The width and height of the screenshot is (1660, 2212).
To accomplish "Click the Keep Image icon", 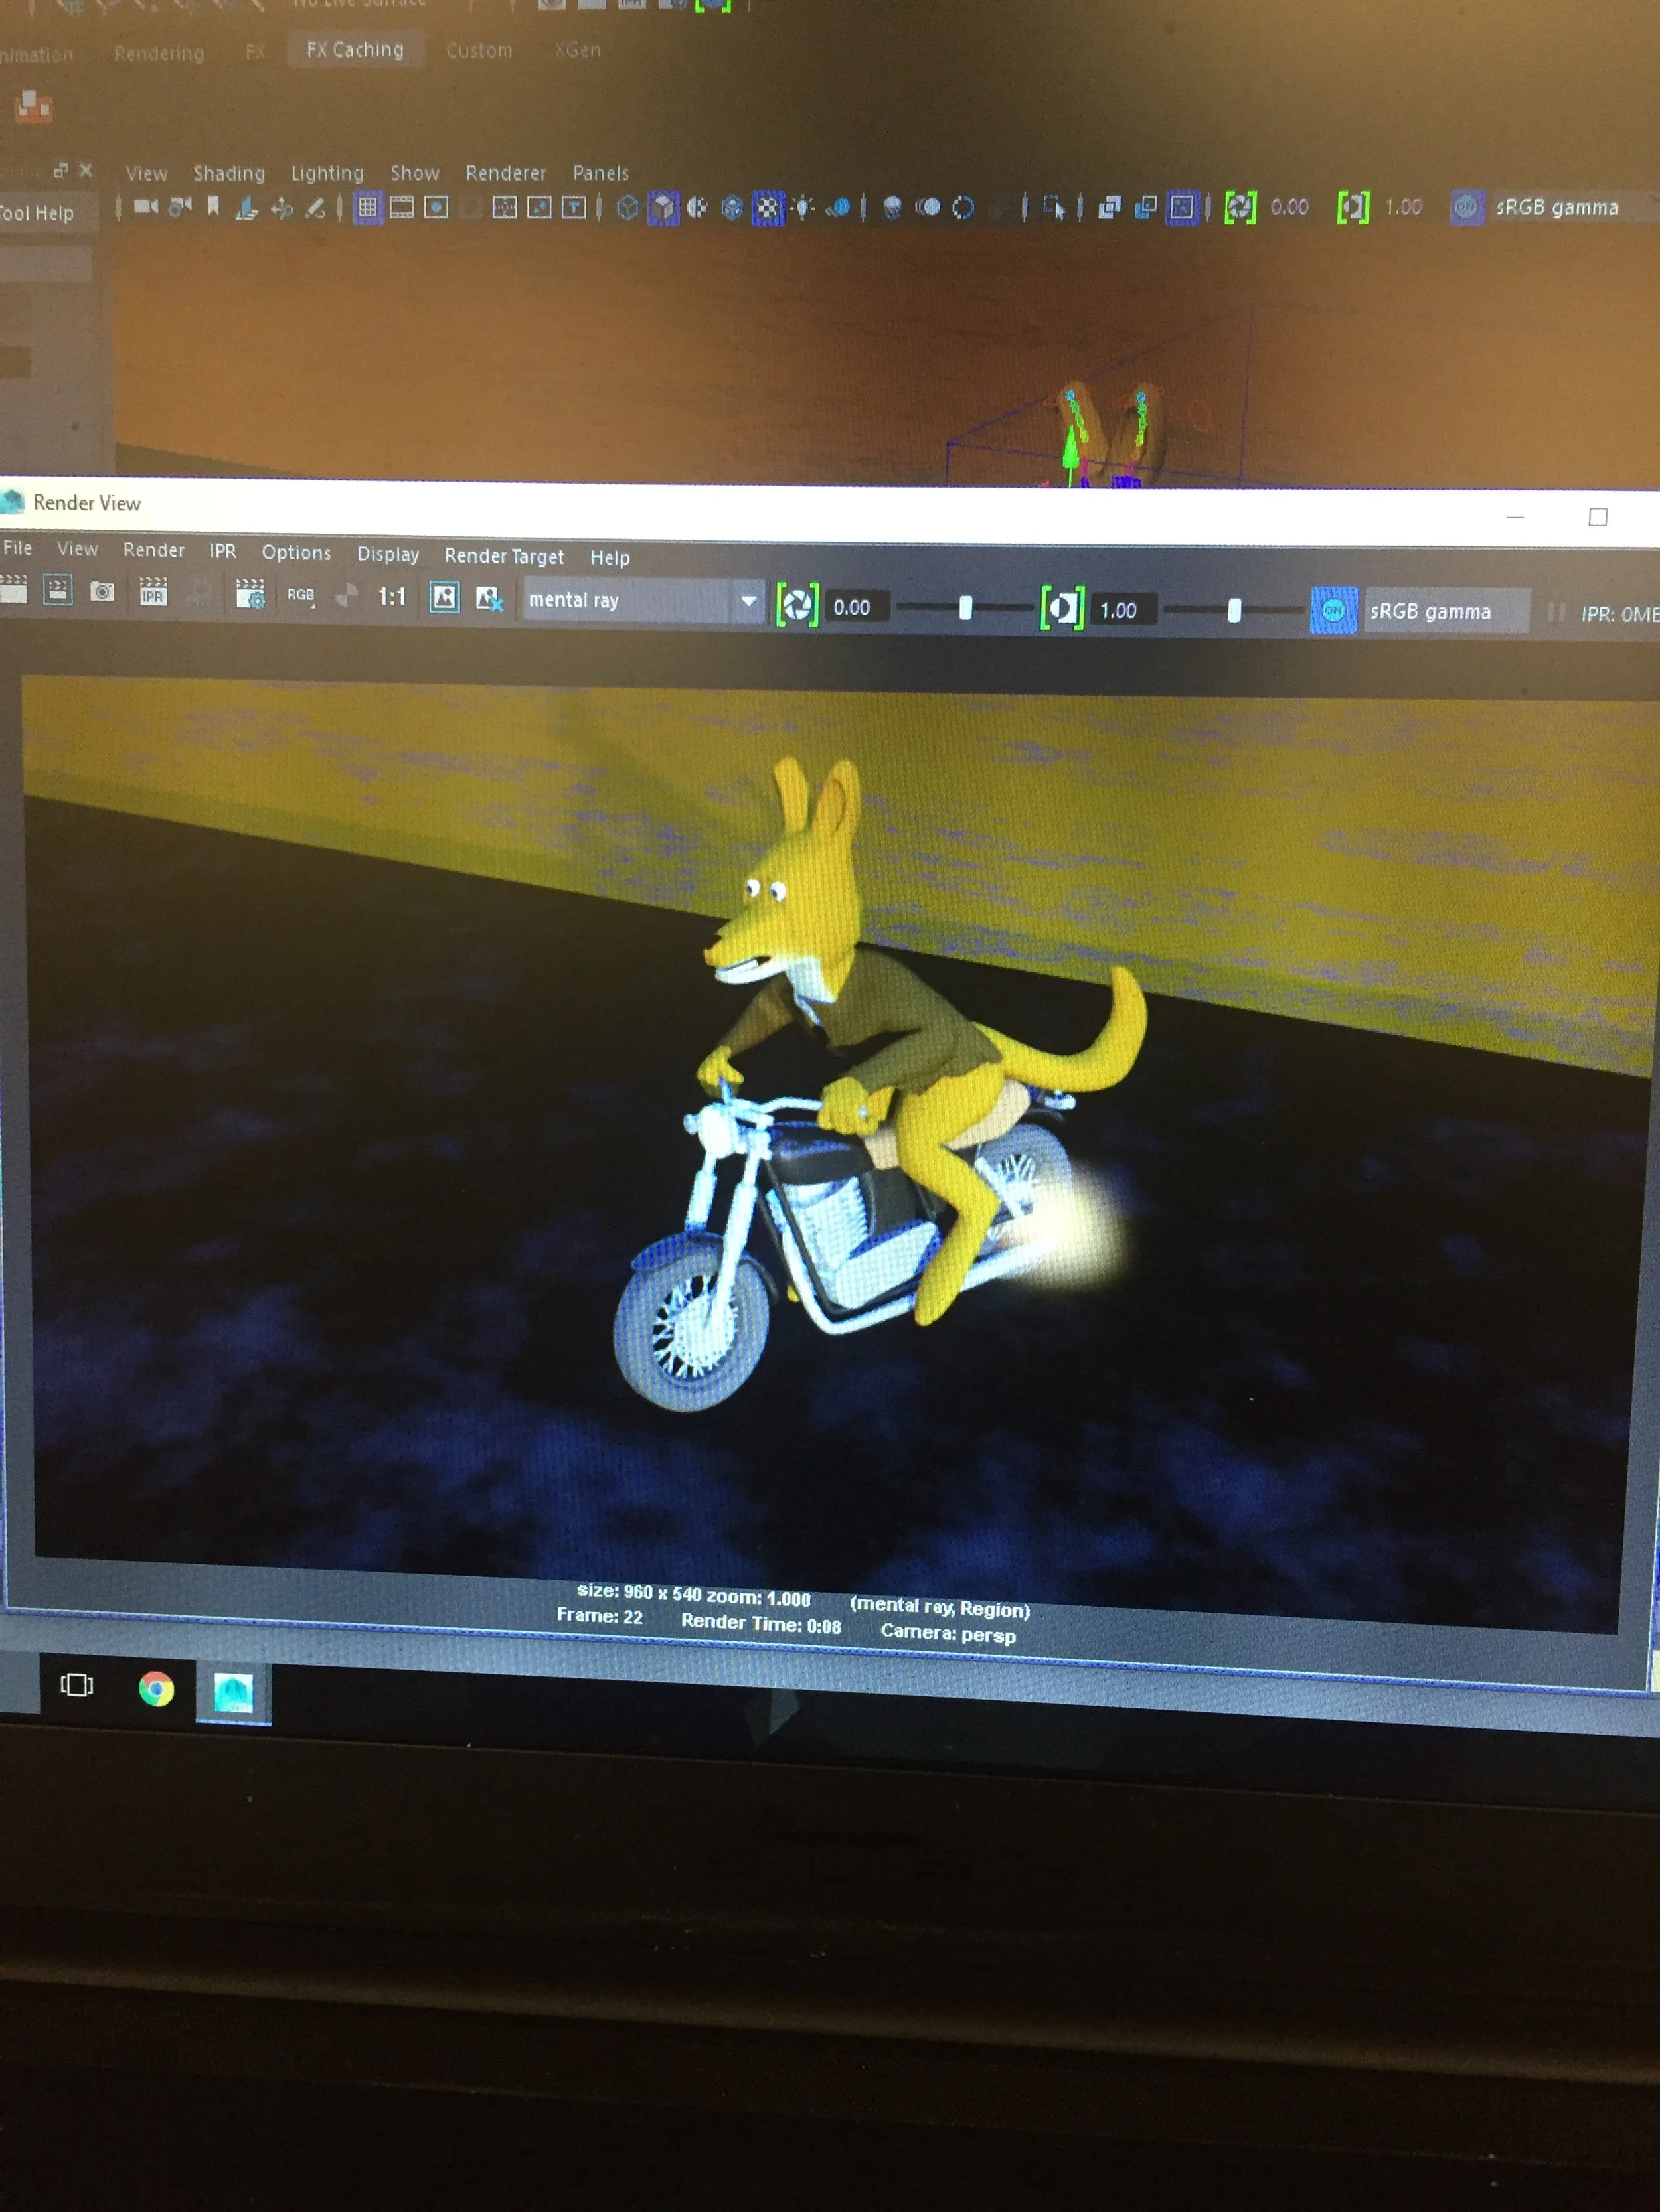I will point(444,598).
